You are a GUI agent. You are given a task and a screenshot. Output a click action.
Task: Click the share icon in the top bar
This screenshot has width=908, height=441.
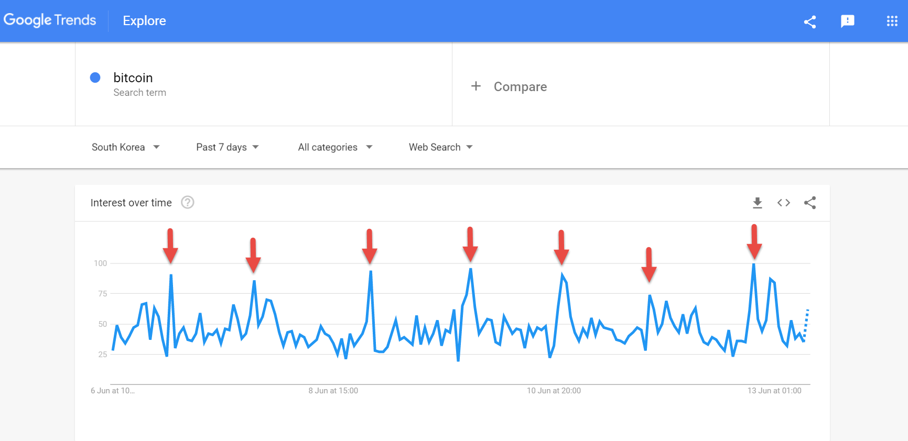tap(809, 22)
